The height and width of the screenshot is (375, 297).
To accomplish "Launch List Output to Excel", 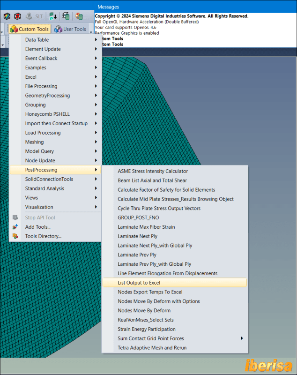I will point(175,283).
